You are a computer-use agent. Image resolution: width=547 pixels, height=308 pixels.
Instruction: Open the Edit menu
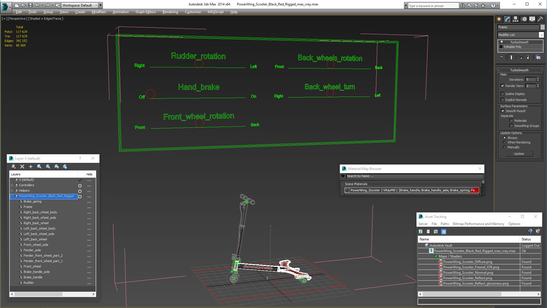click(x=19, y=12)
